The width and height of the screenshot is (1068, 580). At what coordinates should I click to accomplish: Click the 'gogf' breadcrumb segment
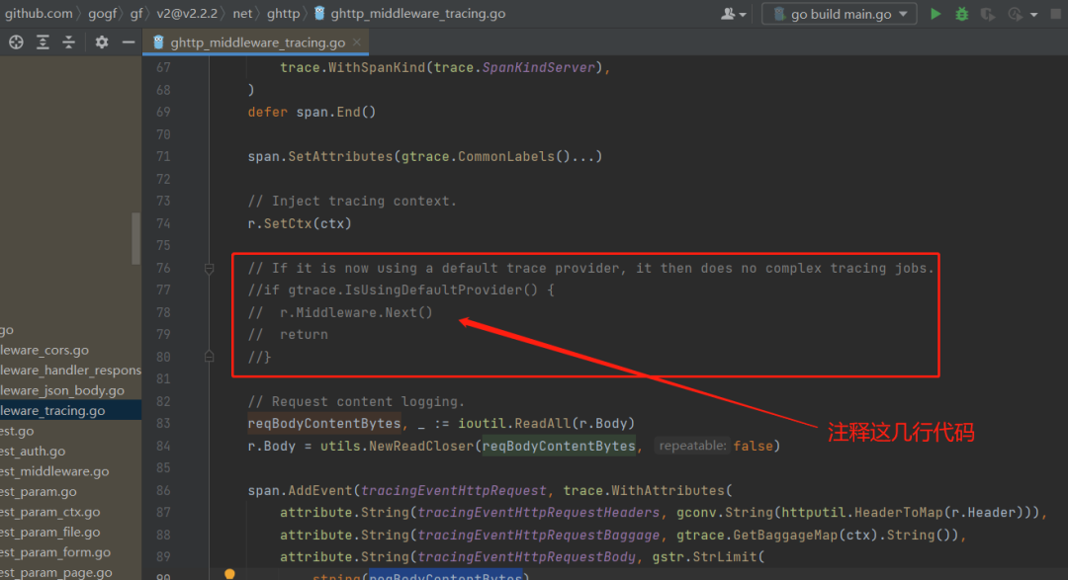(x=102, y=14)
